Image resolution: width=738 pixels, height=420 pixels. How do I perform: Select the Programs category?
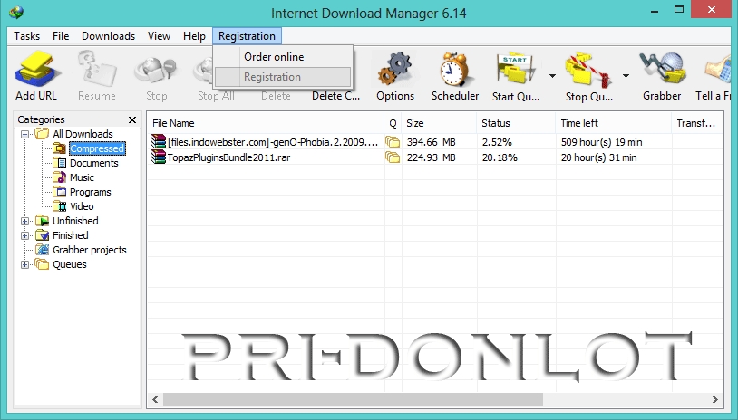click(x=91, y=192)
